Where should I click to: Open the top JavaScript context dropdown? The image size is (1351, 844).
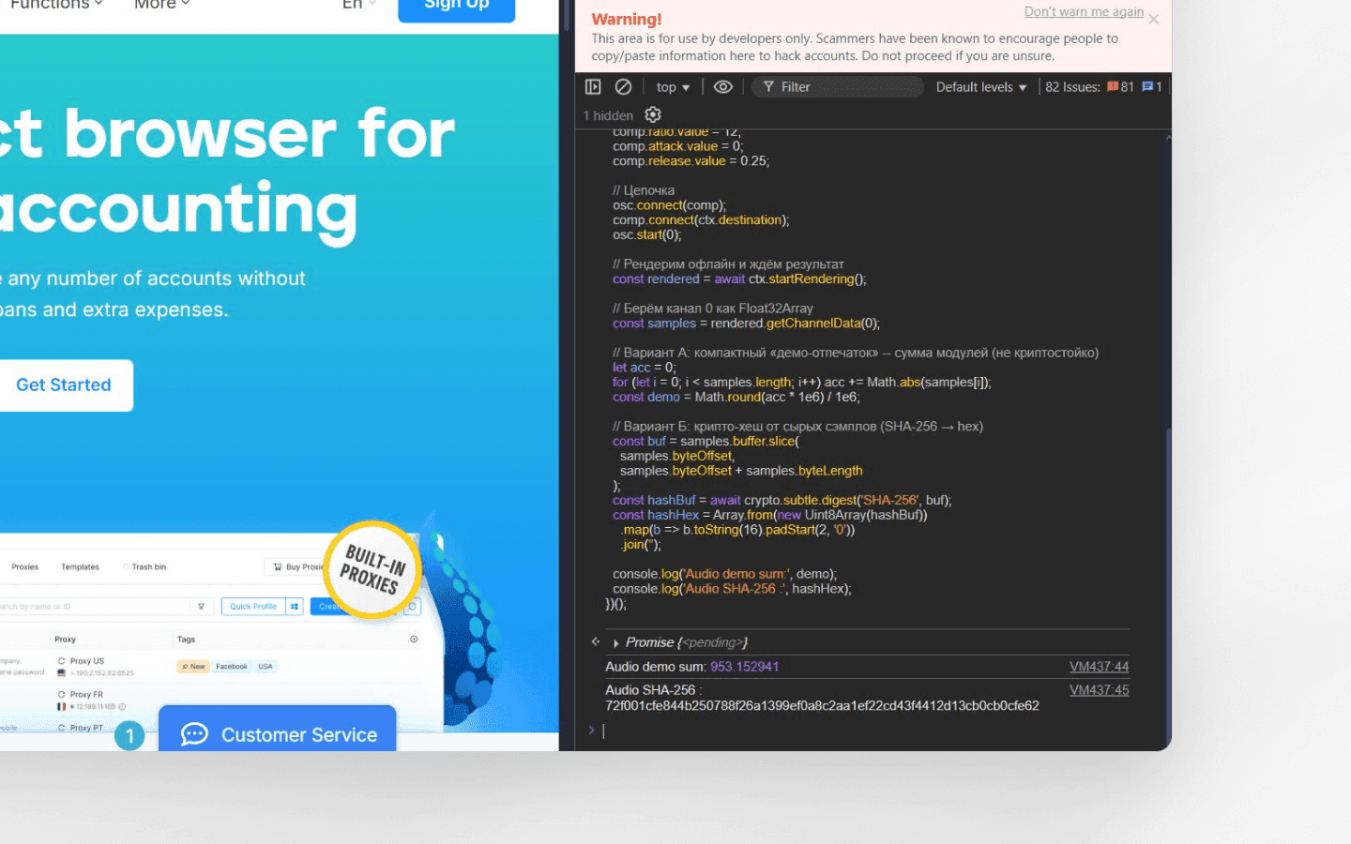point(673,87)
